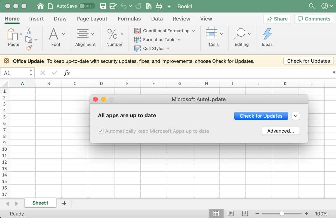Click the blue Check for Updates button

pyautogui.click(x=261, y=116)
